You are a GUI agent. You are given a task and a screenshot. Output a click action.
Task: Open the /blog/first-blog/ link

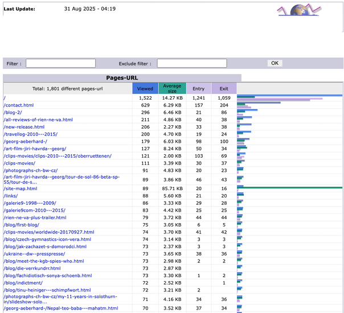click(21, 225)
